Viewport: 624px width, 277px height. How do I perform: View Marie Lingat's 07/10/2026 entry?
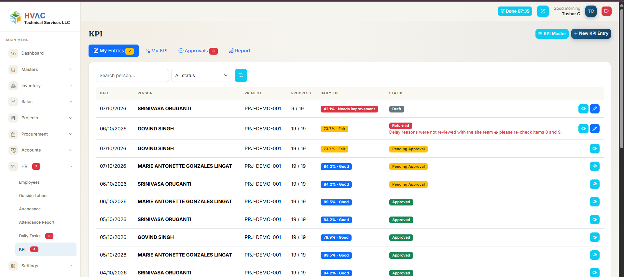pos(595,166)
